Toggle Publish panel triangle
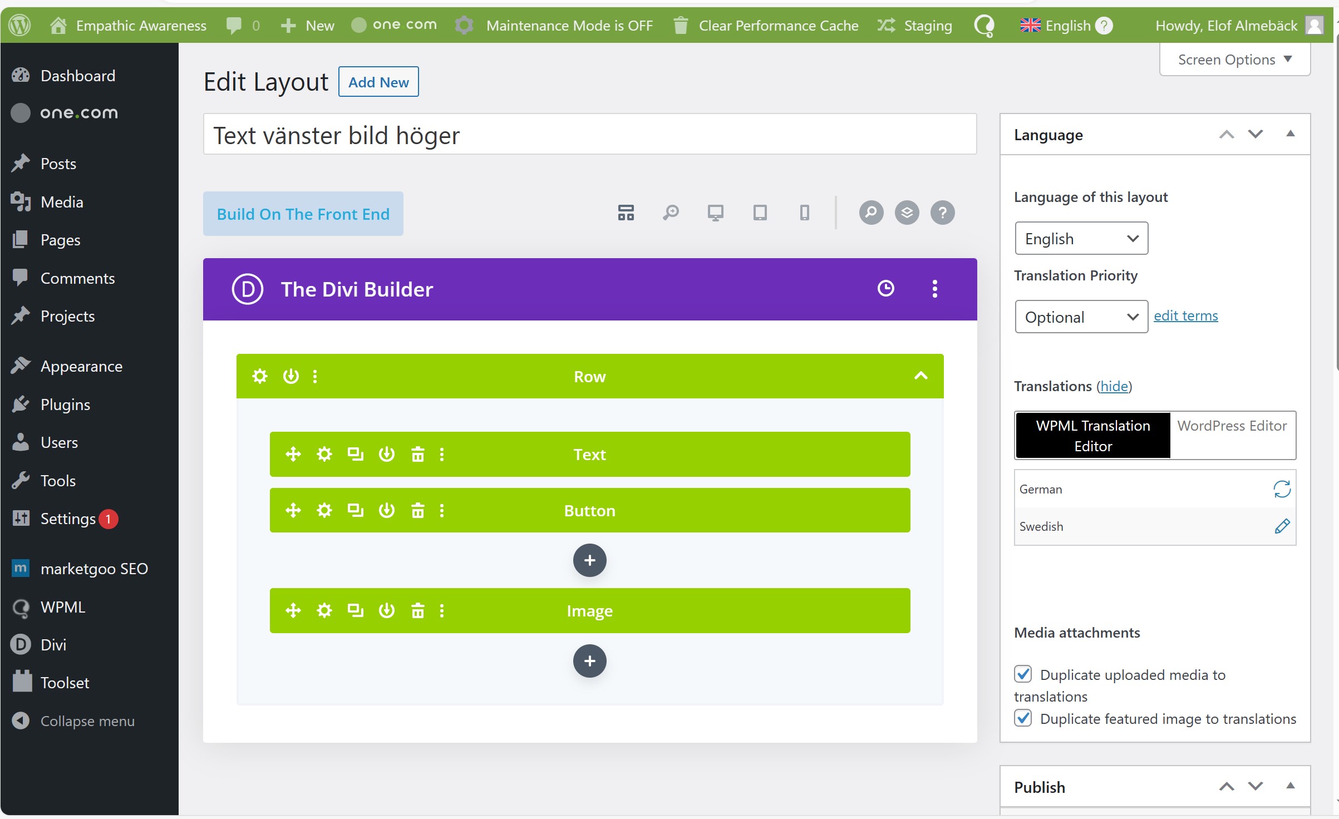The height and width of the screenshot is (819, 1339). coord(1290,786)
